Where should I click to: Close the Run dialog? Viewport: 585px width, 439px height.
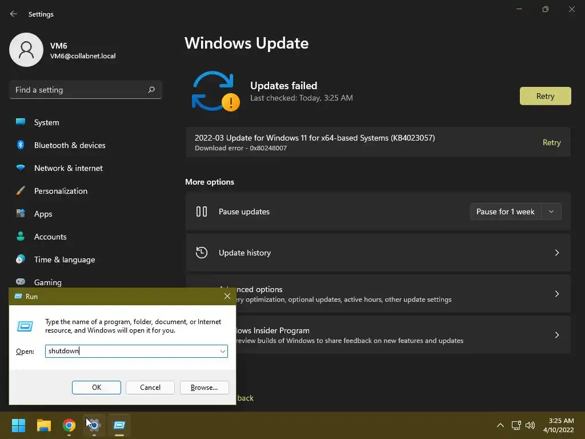[x=227, y=296]
